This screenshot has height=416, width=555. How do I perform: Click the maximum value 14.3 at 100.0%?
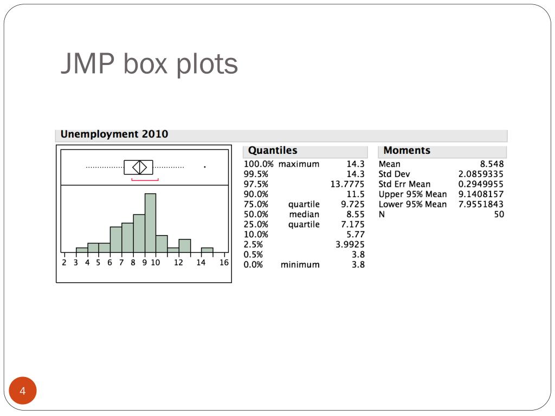pyautogui.click(x=356, y=164)
